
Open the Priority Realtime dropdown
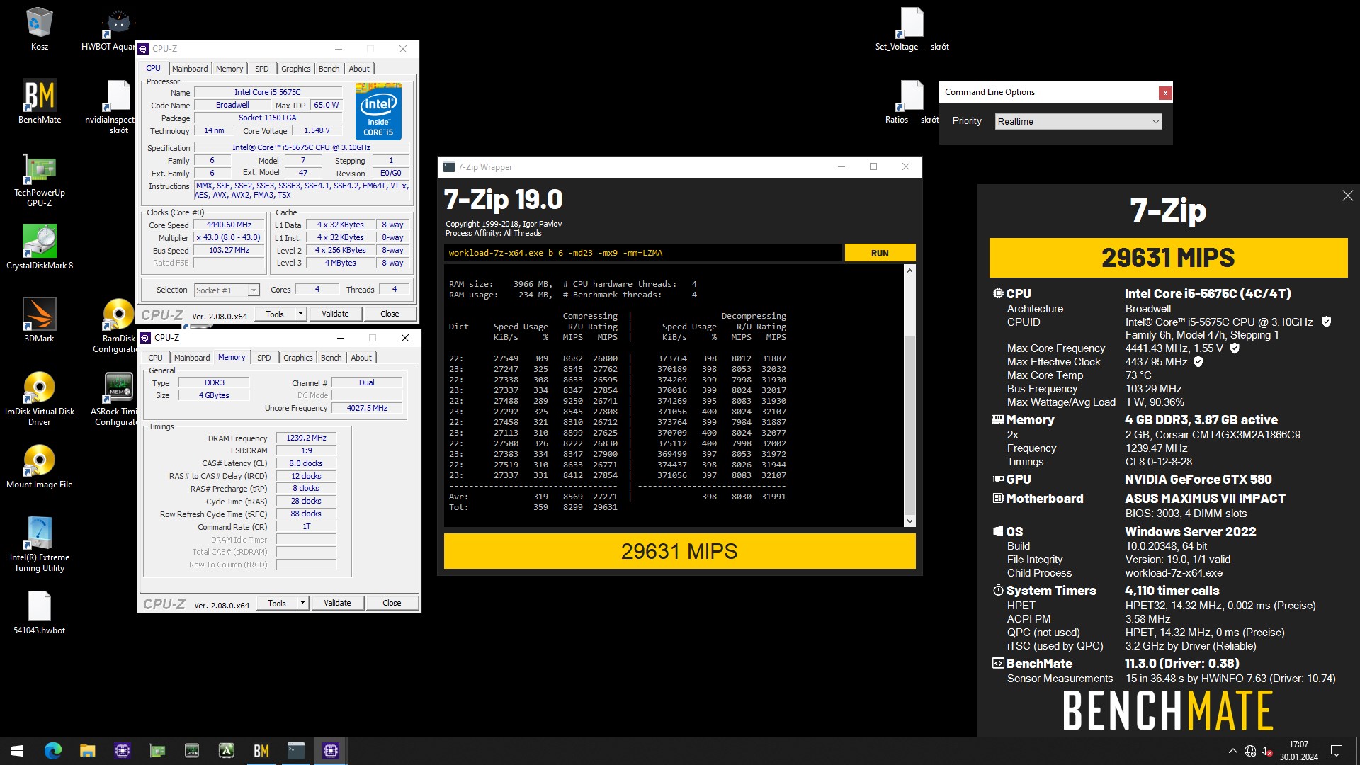1078,122
